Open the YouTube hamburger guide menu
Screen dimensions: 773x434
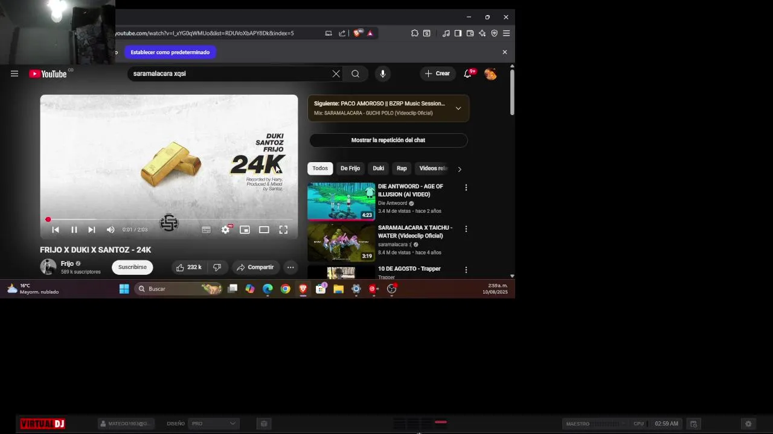[14, 74]
